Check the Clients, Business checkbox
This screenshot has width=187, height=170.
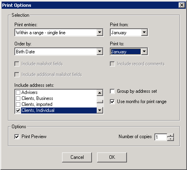coord(18,98)
